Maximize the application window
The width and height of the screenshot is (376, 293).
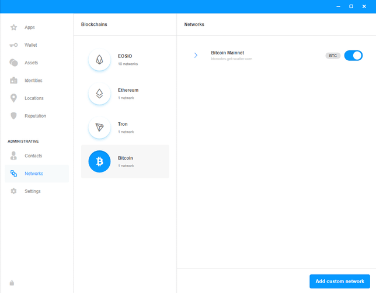click(x=351, y=6)
